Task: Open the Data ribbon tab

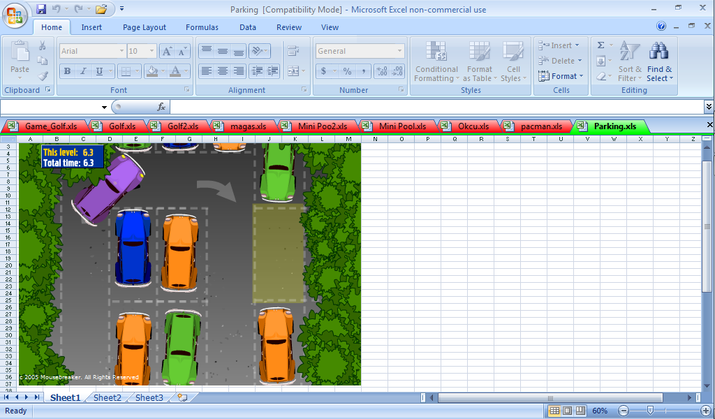Action: [x=248, y=27]
